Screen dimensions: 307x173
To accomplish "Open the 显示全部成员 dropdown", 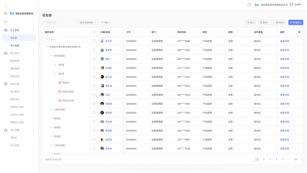I will click(x=88, y=22).
